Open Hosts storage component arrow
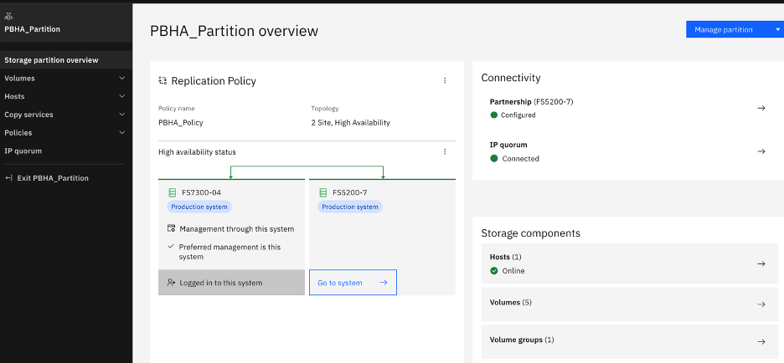Image resolution: width=784 pixels, height=363 pixels. coord(761,263)
